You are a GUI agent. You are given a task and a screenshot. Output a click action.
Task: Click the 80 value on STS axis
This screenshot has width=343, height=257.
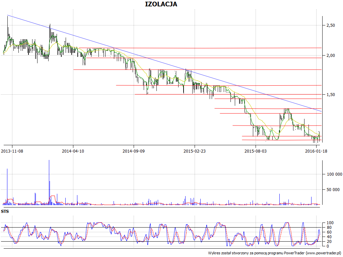[x=329, y=228]
